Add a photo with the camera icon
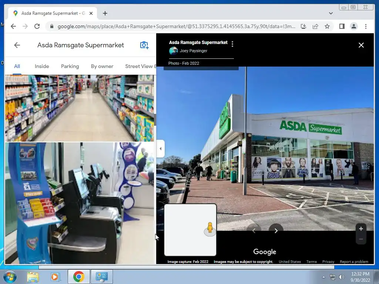This screenshot has width=379, height=284. 144,45
